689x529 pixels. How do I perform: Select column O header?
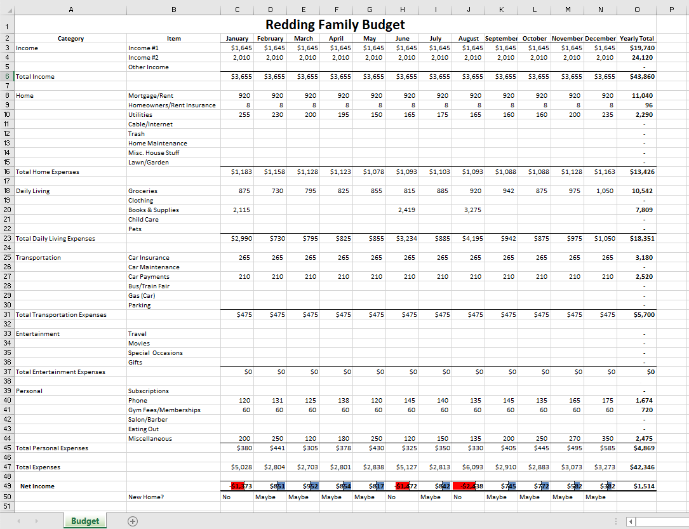click(637, 10)
